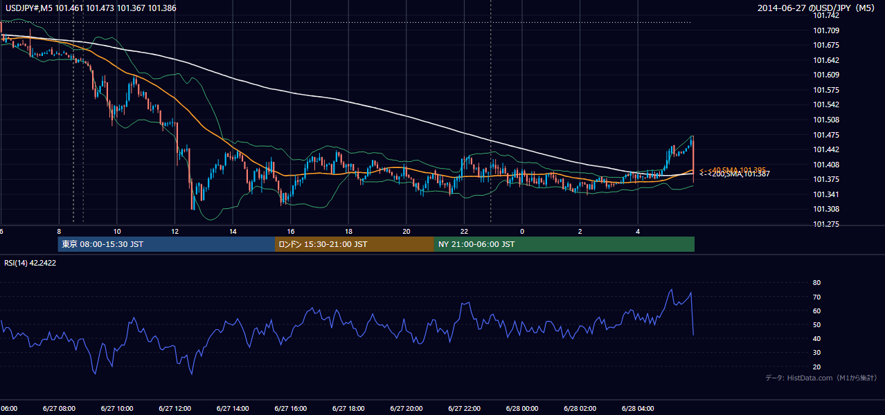Viewport: 885px width, 415px height.
Task: Click price axis value 101.675
Action: pos(825,45)
